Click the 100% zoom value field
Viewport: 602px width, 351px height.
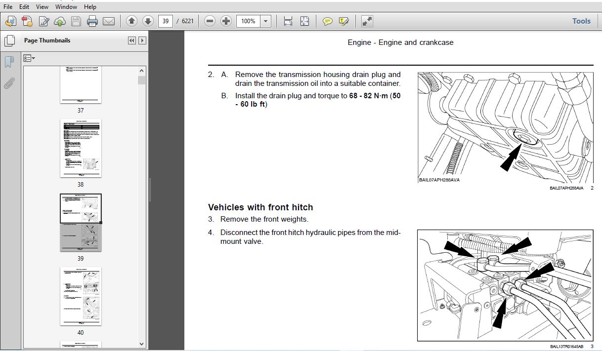point(248,21)
